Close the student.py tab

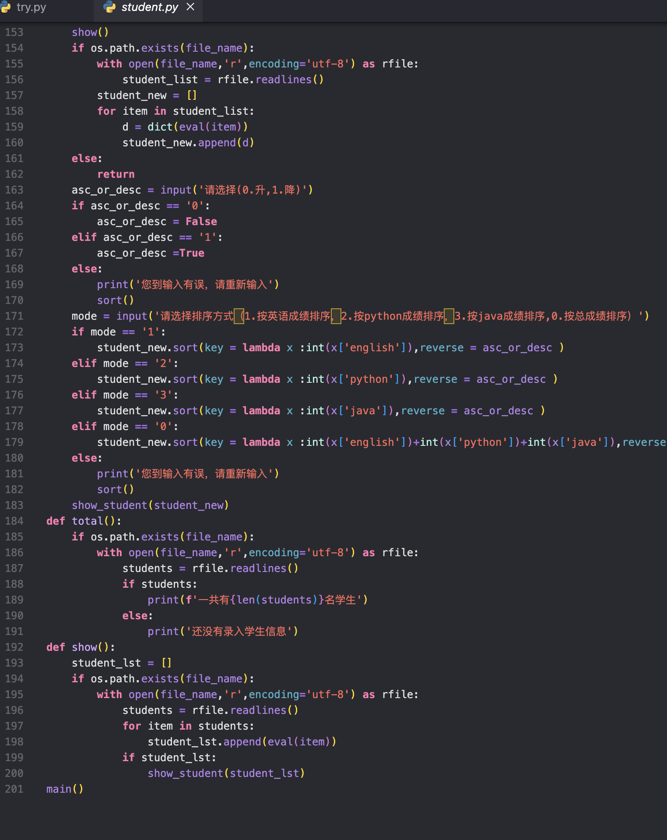pos(190,7)
